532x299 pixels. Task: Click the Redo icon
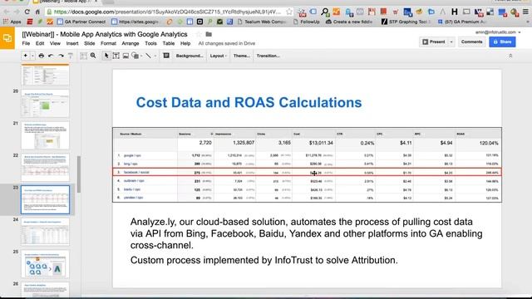(x=61, y=56)
